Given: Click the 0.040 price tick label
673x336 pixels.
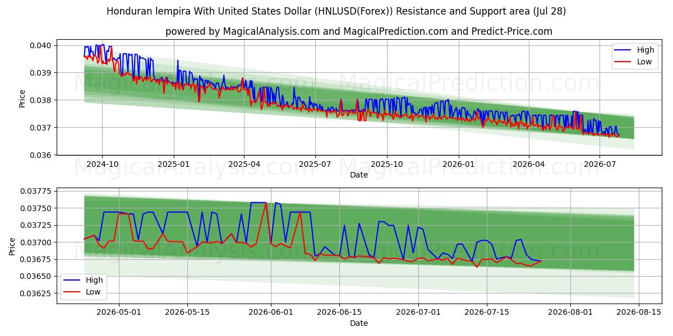Looking at the screenshot, I should tap(42, 45).
